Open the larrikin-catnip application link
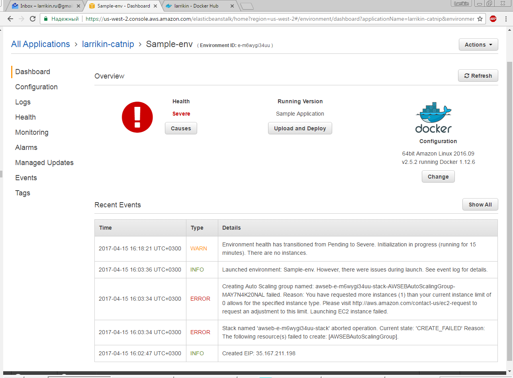The width and height of the screenshot is (513, 378). point(108,44)
